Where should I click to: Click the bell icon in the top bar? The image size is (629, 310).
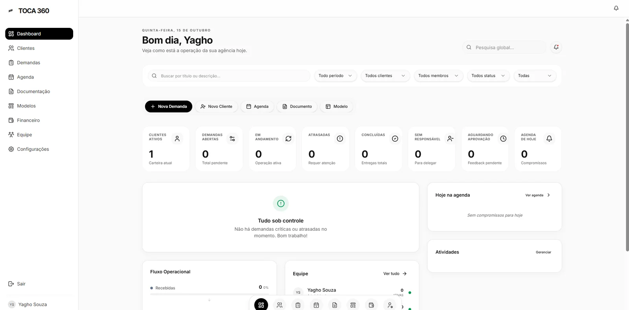616,8
